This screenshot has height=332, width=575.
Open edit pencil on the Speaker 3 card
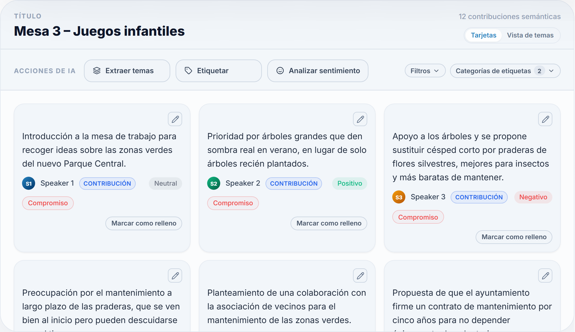pyautogui.click(x=545, y=119)
